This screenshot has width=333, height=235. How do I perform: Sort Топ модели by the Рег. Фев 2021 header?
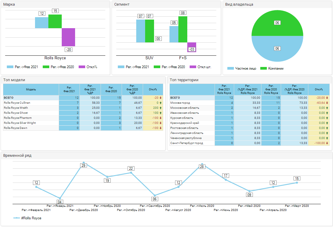pos(69,89)
